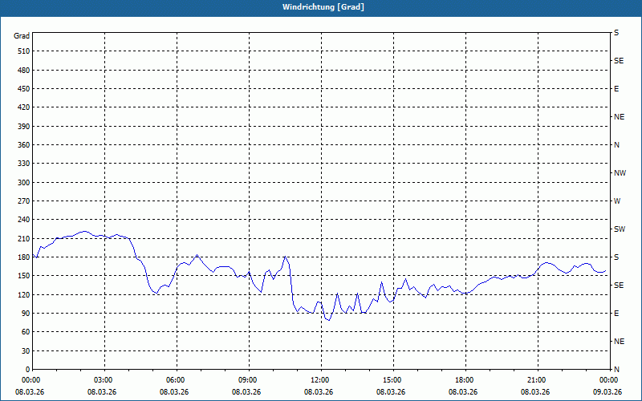642x401 pixels.
Task: Click the SW compass label
Action: [x=620, y=229]
